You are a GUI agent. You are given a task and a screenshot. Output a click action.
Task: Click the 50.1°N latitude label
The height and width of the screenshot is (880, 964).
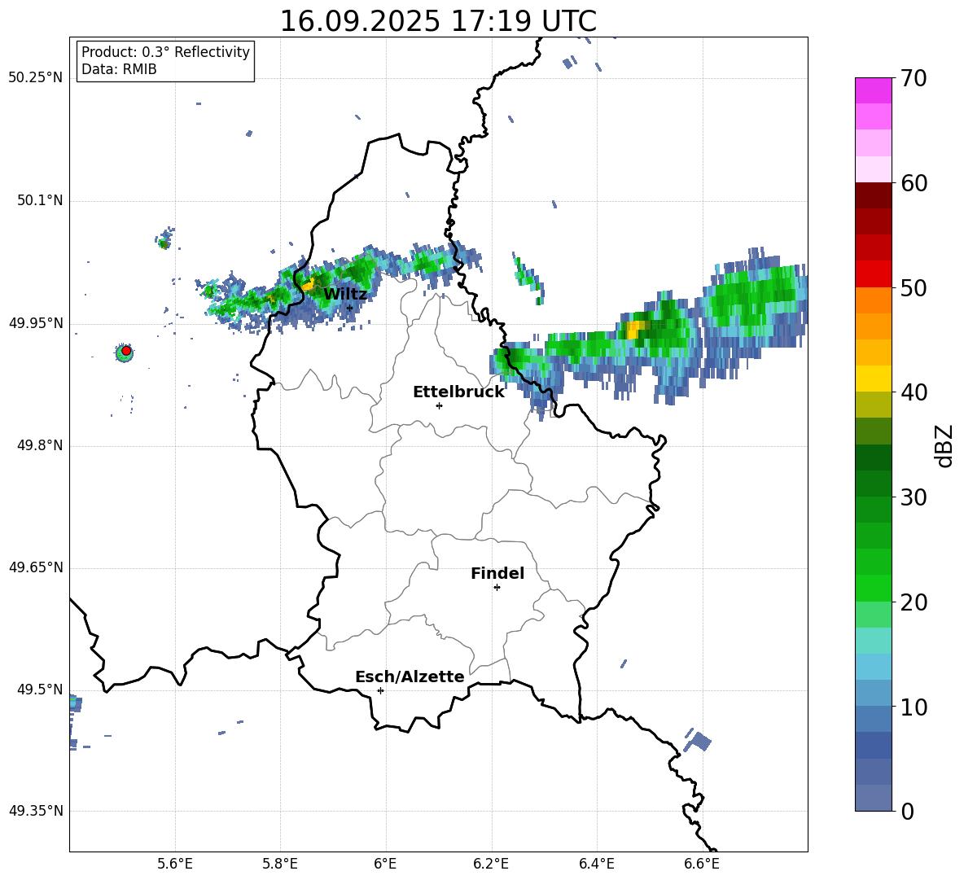tap(40, 201)
